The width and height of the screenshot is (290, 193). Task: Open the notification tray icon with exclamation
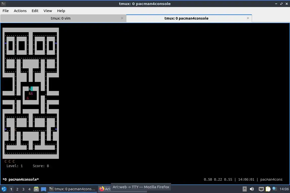tap(274, 189)
